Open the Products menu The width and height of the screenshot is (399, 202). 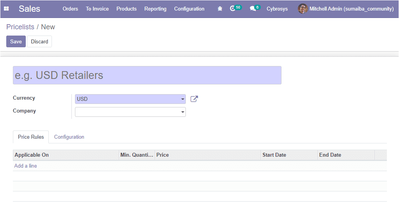pos(126,9)
